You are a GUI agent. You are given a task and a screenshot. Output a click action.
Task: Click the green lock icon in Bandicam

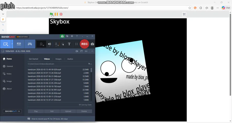point(62,36)
